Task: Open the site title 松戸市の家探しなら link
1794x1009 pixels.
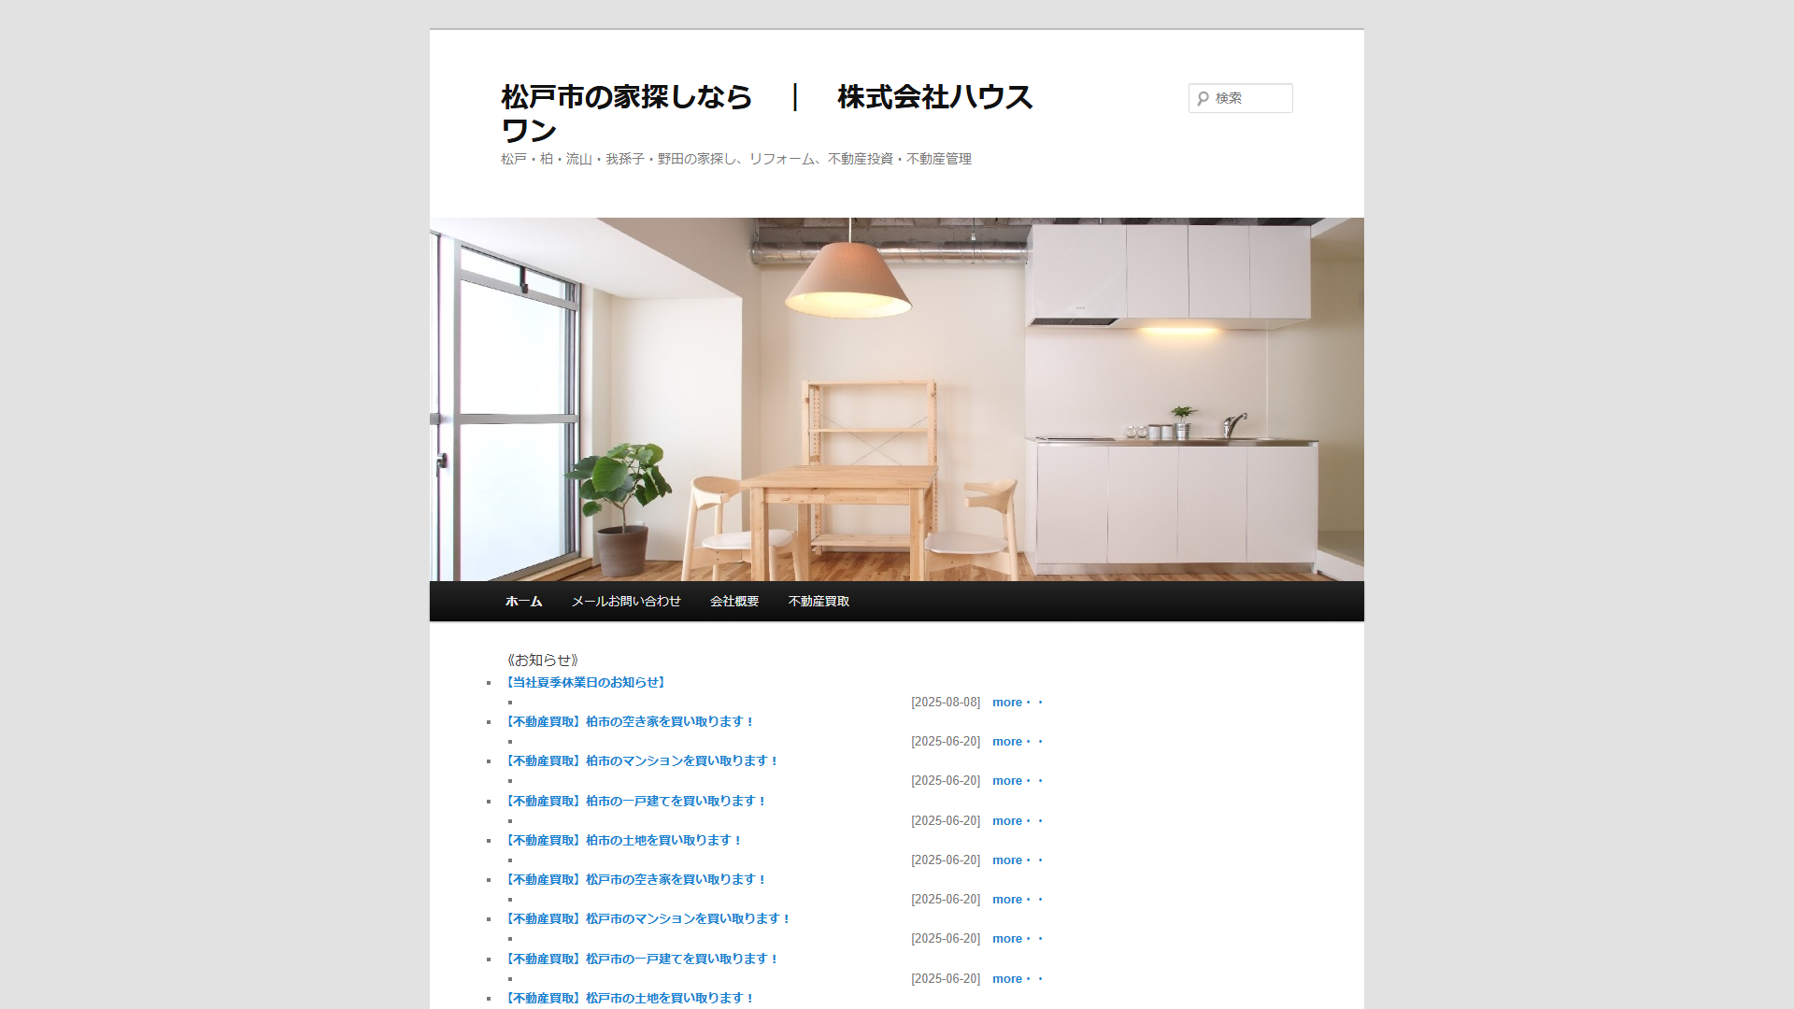Action: [x=766, y=113]
